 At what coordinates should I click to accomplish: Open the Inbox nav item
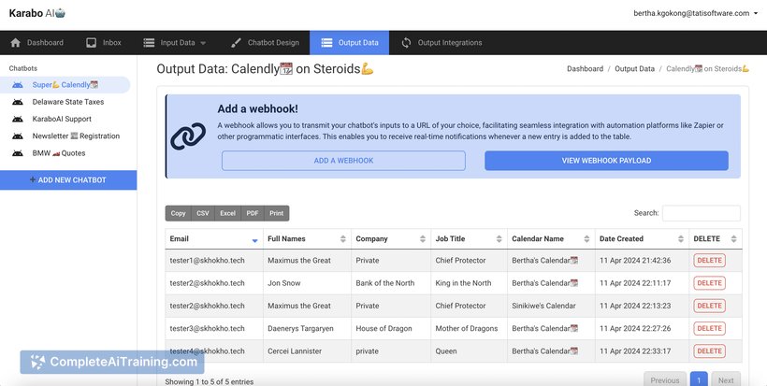[104, 42]
